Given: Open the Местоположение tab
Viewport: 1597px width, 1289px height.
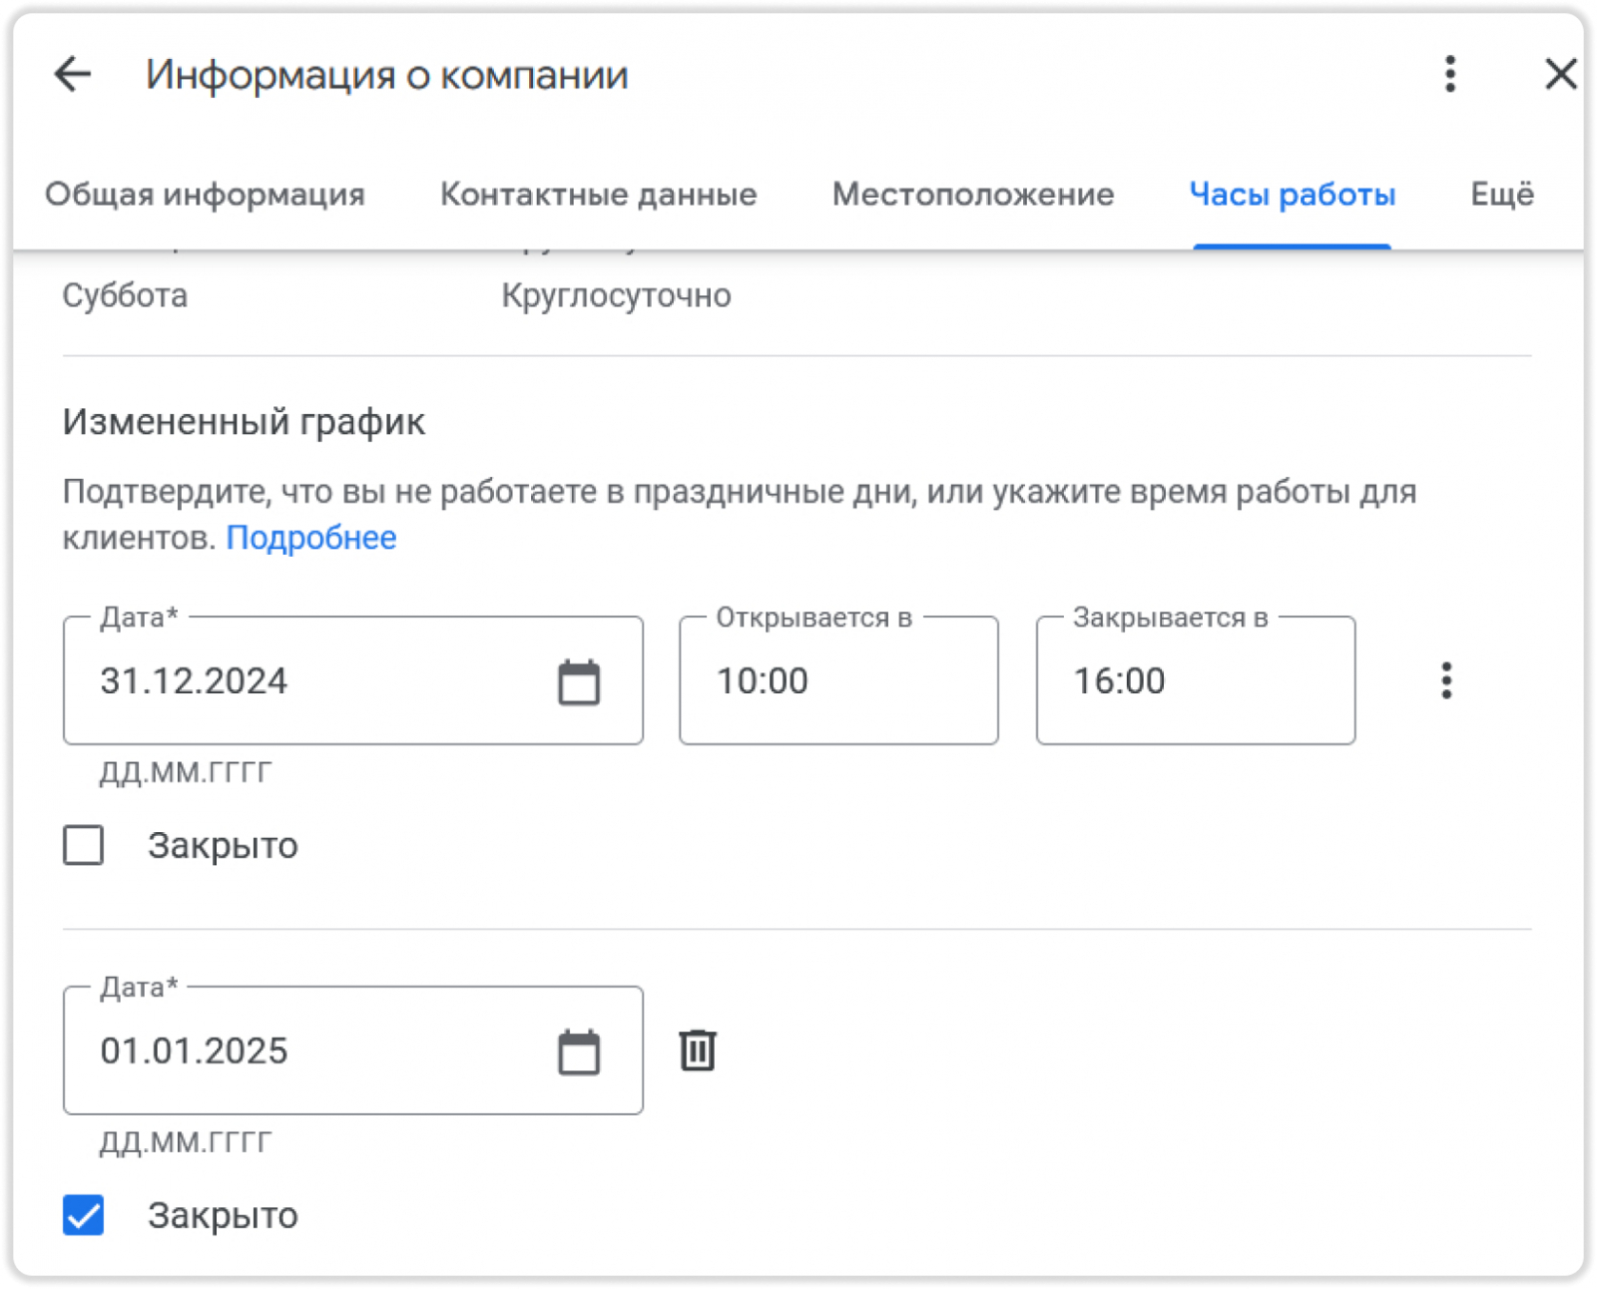Looking at the screenshot, I should coord(973,195).
